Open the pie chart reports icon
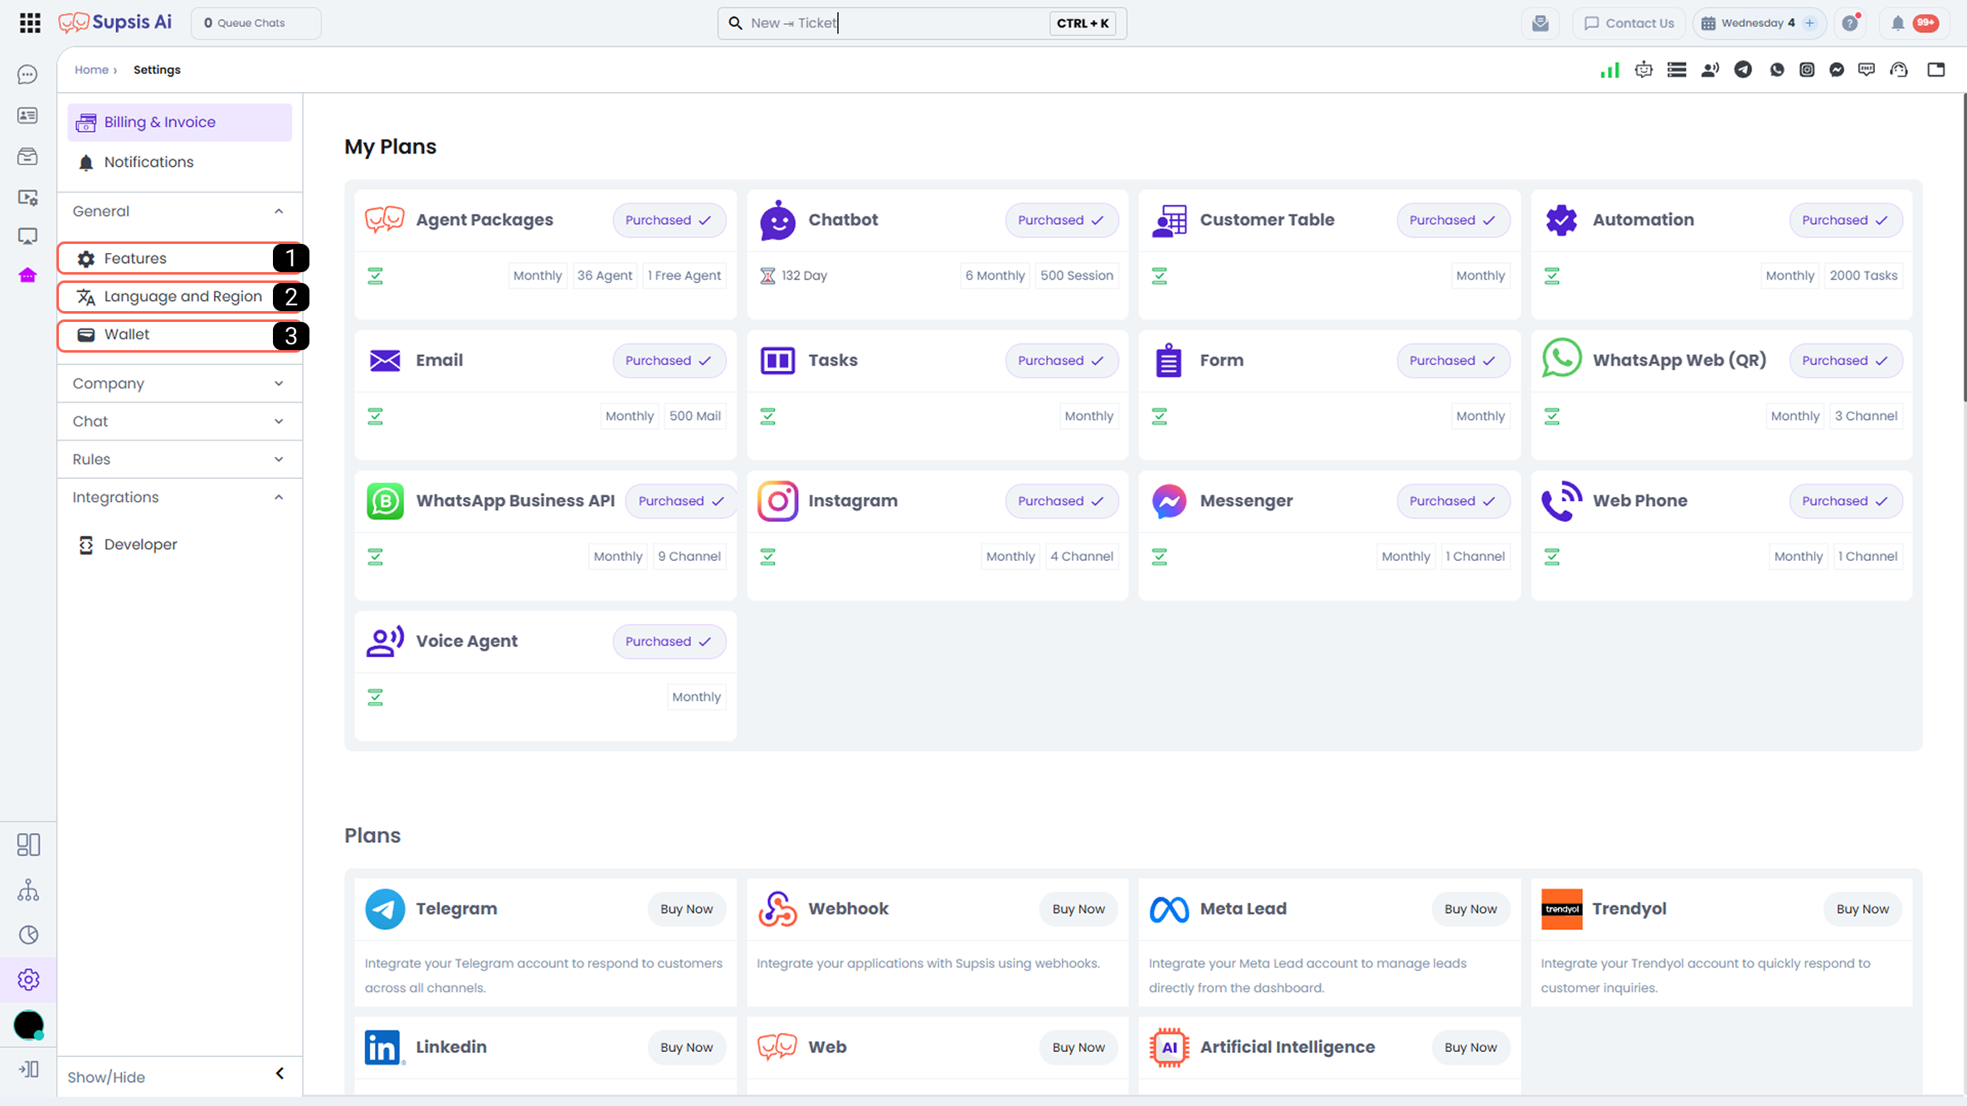1967x1106 pixels. 28,935
